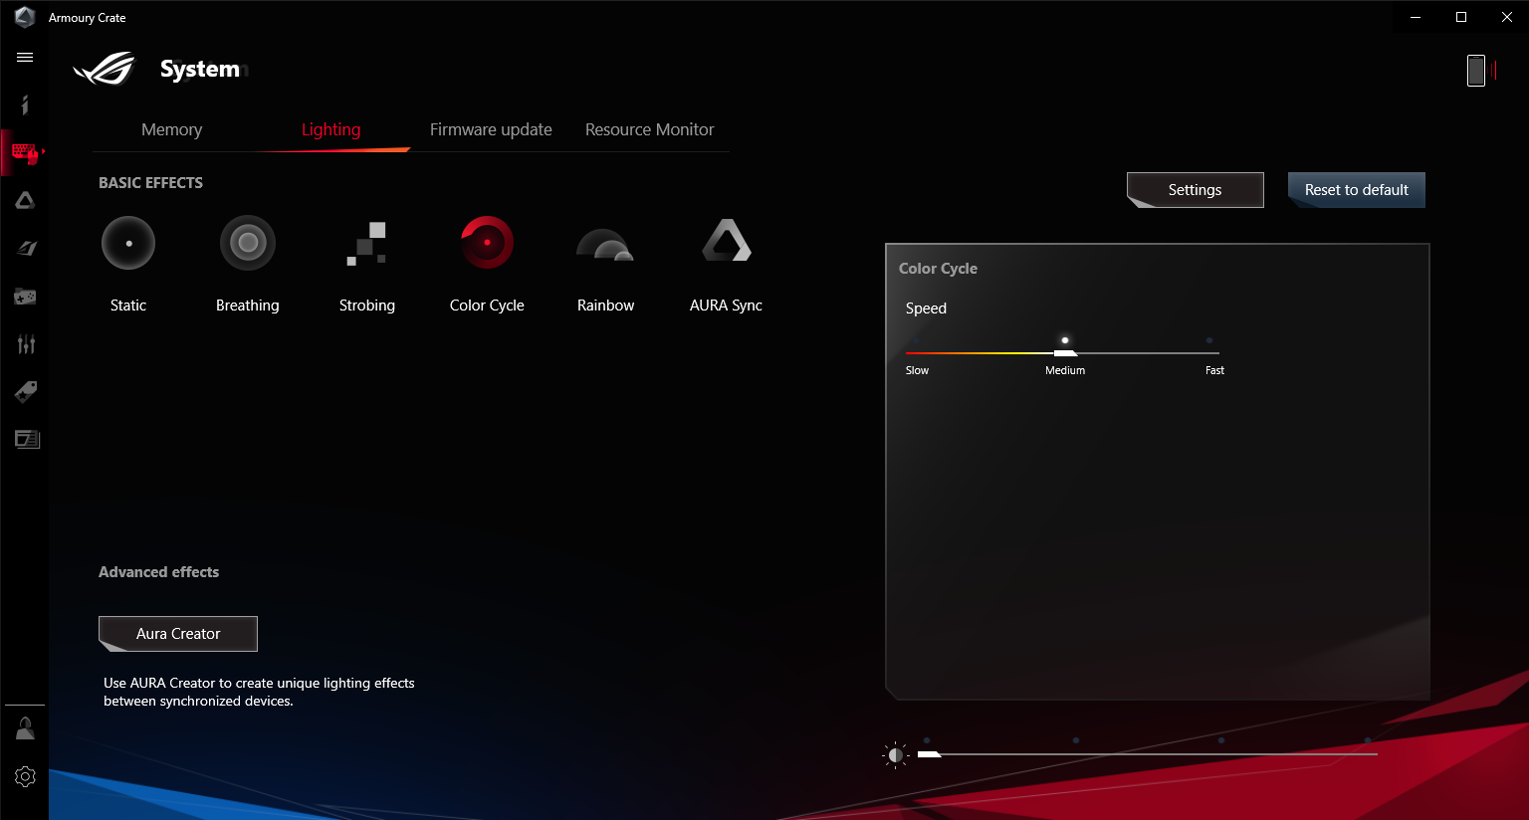This screenshot has width=1529, height=820.
Task: Open the settings gear in the sidebar
Action: point(26,777)
